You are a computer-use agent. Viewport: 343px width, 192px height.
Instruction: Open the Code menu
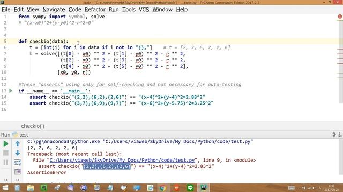click(75, 10)
